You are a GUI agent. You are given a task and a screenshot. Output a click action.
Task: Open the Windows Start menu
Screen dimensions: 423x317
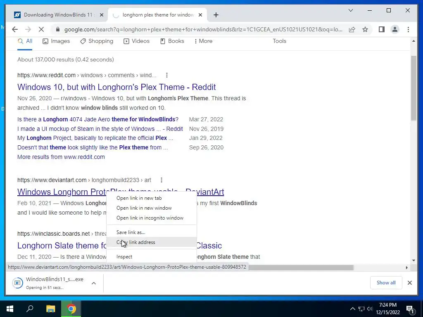point(10,309)
